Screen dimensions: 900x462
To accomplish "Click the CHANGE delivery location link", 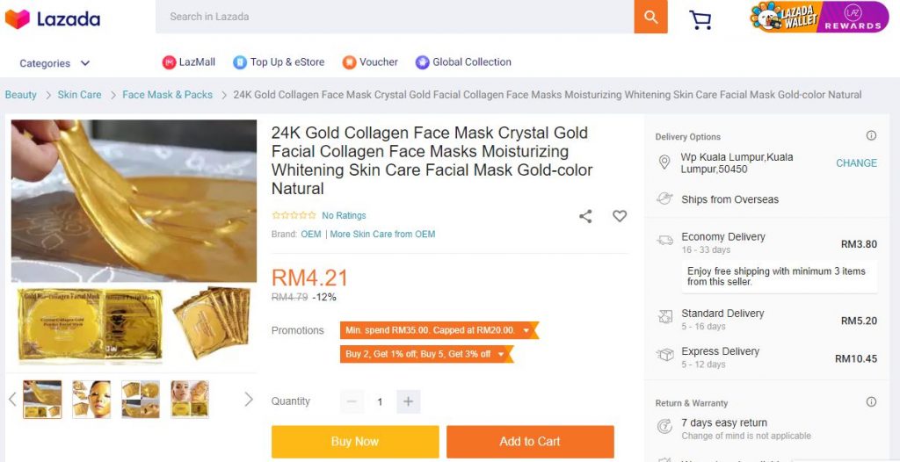I will coord(856,163).
